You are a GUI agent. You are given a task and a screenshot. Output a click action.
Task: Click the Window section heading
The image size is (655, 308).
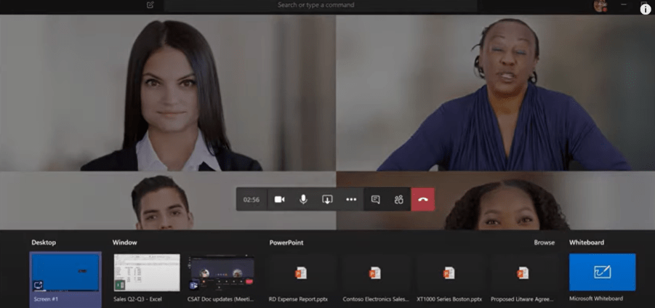(124, 243)
